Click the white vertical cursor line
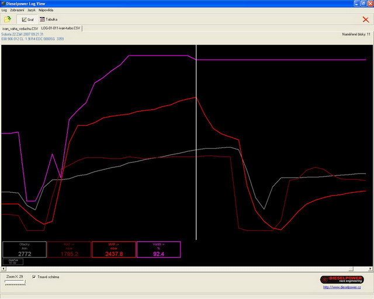 coord(196,142)
